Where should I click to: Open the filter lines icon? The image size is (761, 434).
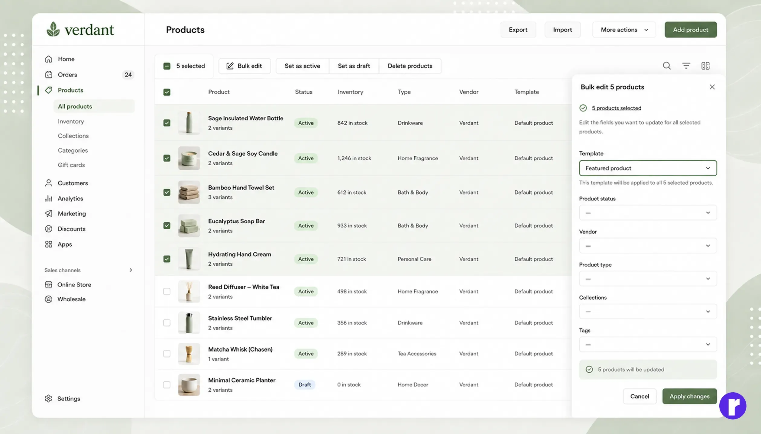(686, 66)
